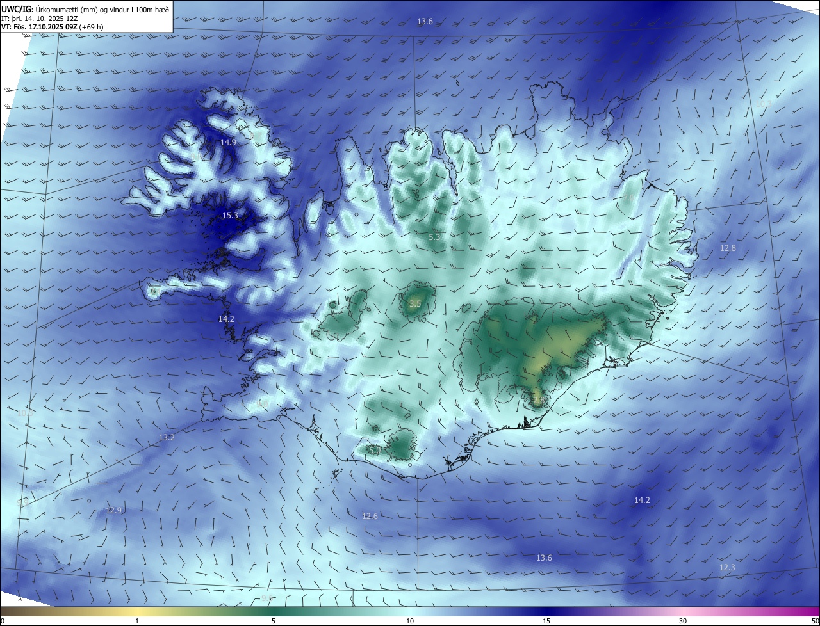Click the 13.2 value southwest of Iceland

pos(167,437)
